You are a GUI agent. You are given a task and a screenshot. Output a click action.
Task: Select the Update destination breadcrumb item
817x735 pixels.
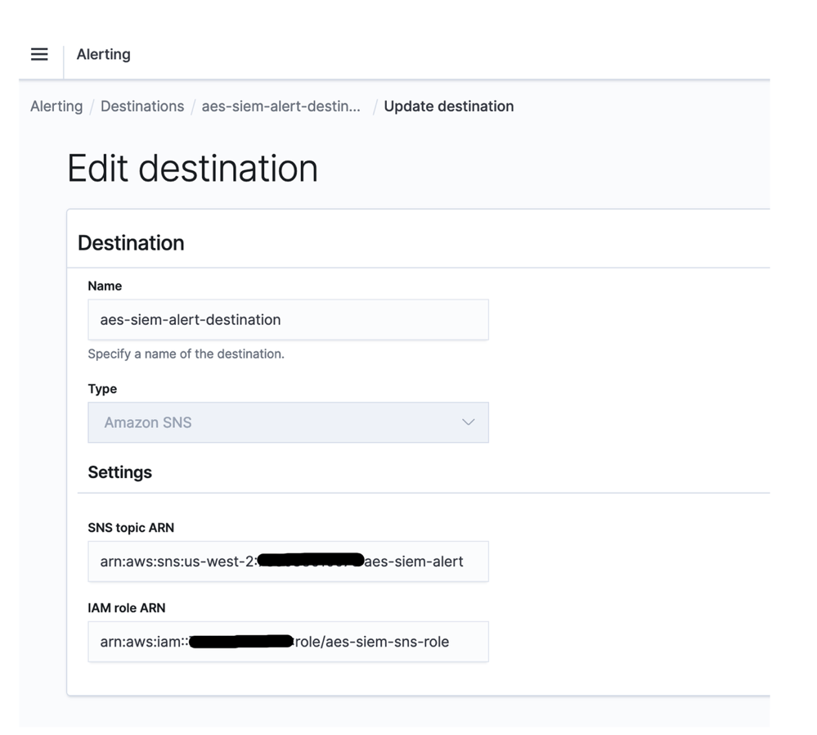448,106
